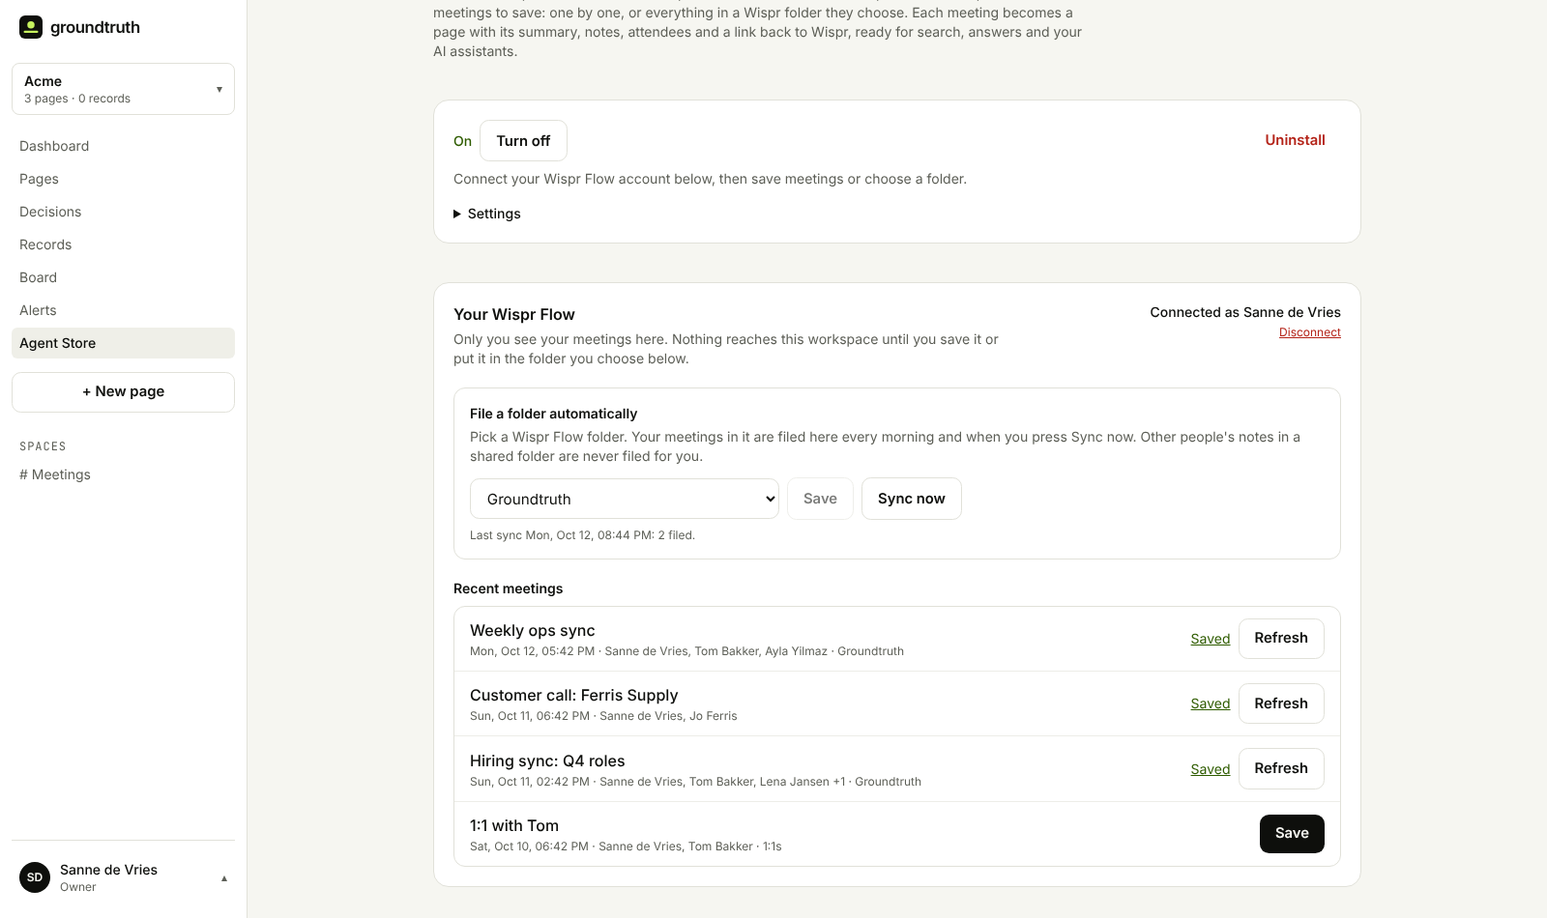The image size is (1547, 918).
Task: Refresh the Weekly ops sync meeting
Action: (1281, 639)
